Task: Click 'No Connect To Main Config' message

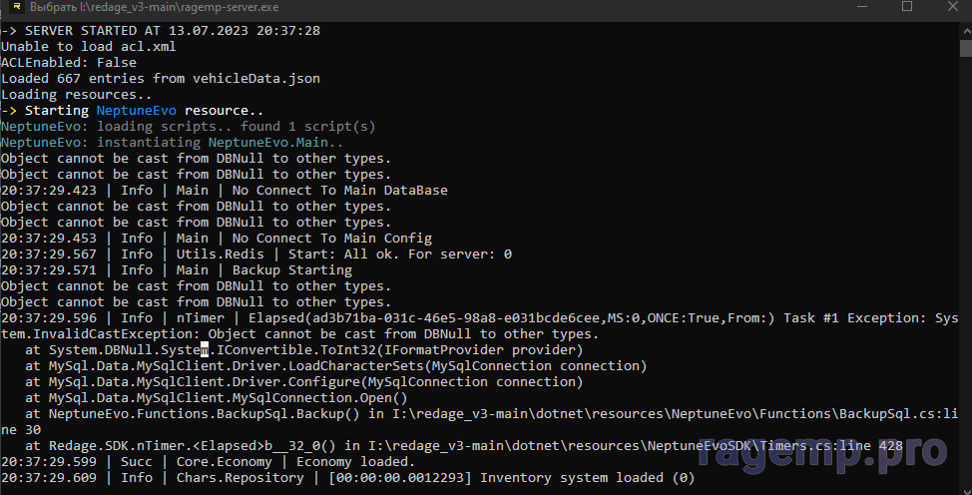Action: pyautogui.click(x=331, y=239)
